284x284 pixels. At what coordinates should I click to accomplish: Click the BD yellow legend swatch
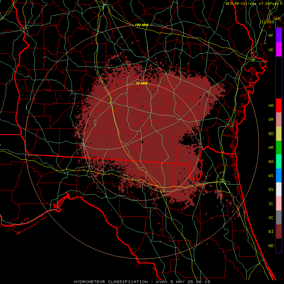tap(279, 134)
